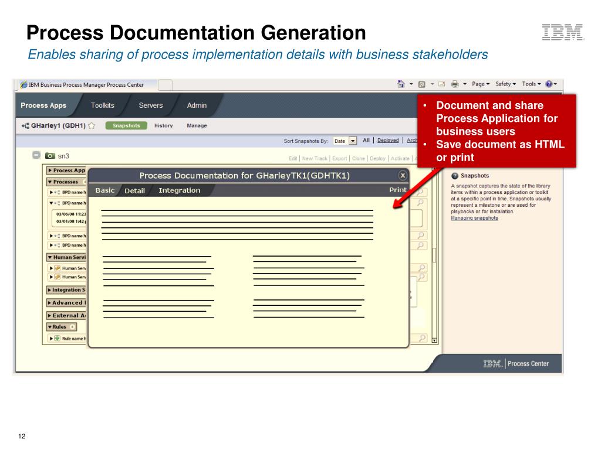Click the IE Home icon in toolbar
601x450 pixels.
click(401, 84)
